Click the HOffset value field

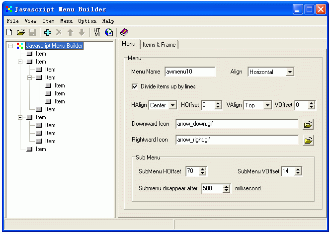point(208,105)
